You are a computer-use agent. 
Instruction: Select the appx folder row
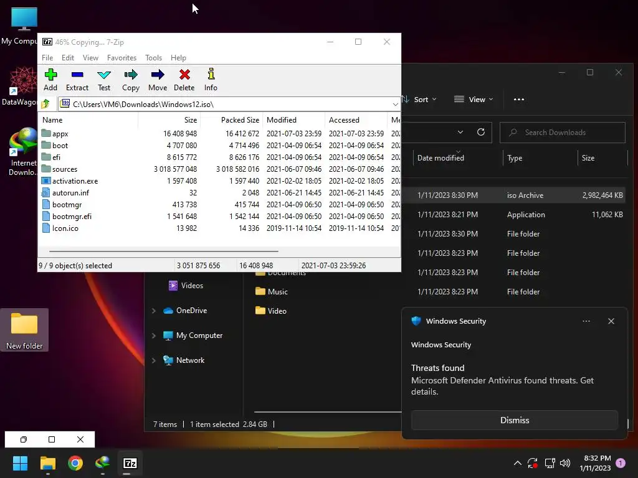tap(220, 134)
